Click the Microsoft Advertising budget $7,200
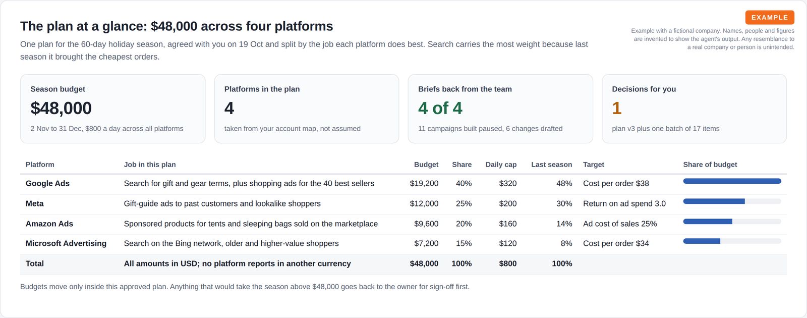 426,243
